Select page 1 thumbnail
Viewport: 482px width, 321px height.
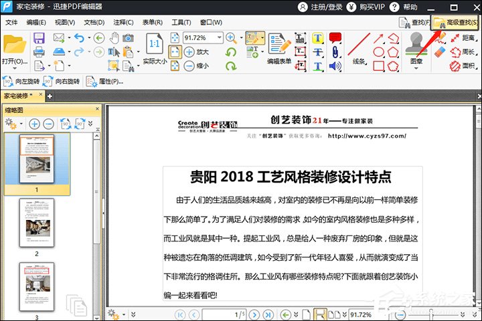coord(37,159)
